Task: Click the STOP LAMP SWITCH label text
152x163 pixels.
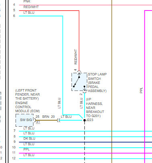Action: pyautogui.click(x=97, y=76)
